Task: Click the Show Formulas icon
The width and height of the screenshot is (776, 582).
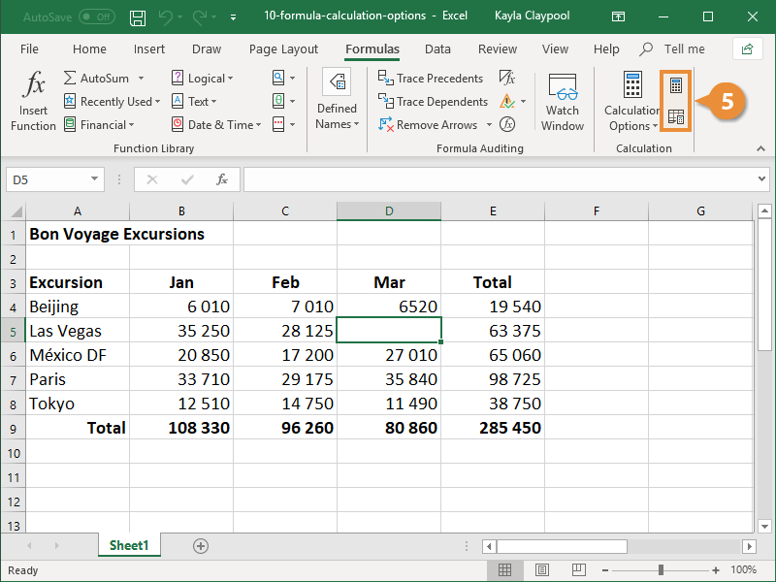Action: (507, 78)
